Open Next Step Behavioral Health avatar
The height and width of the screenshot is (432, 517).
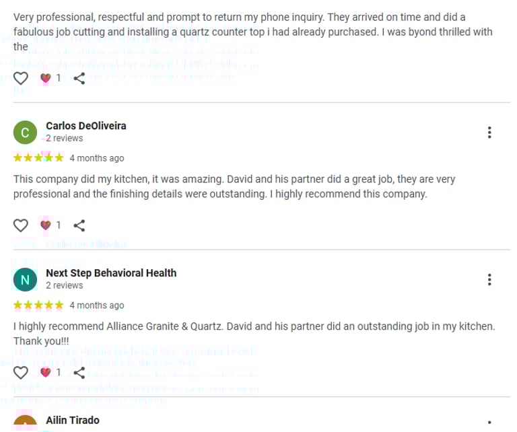(x=25, y=279)
